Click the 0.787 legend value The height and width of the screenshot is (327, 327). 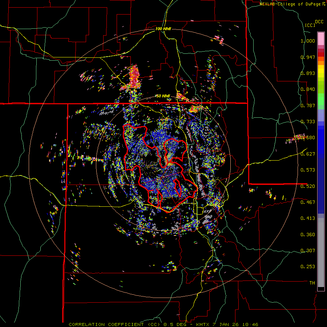tap(308, 105)
